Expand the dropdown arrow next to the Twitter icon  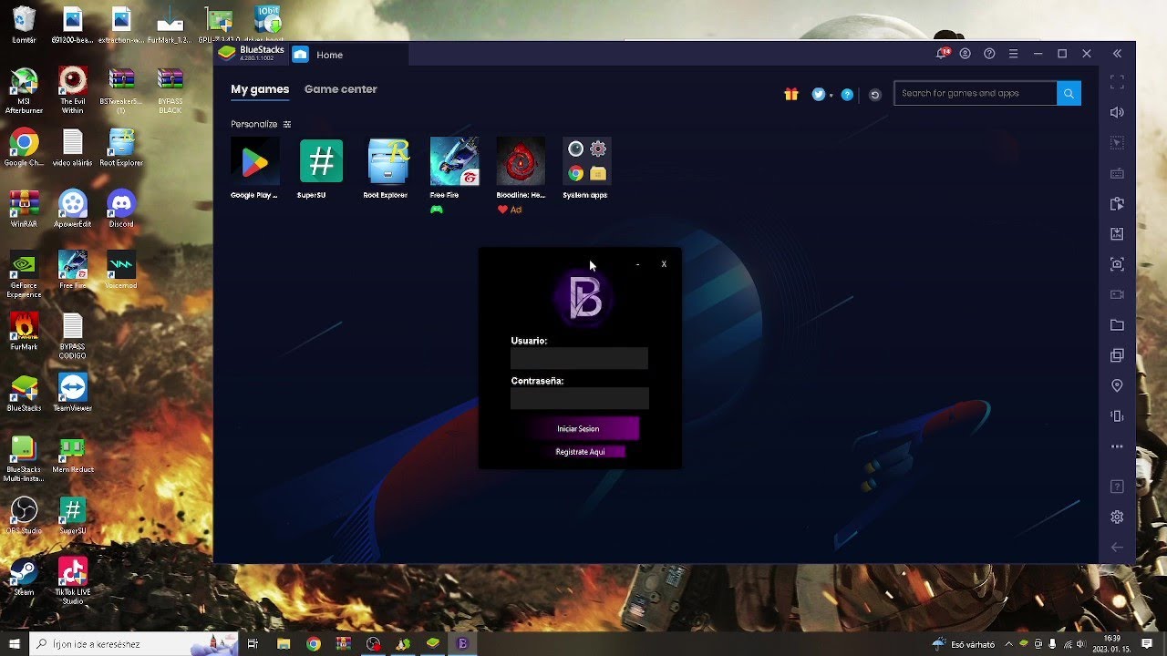[x=831, y=95]
